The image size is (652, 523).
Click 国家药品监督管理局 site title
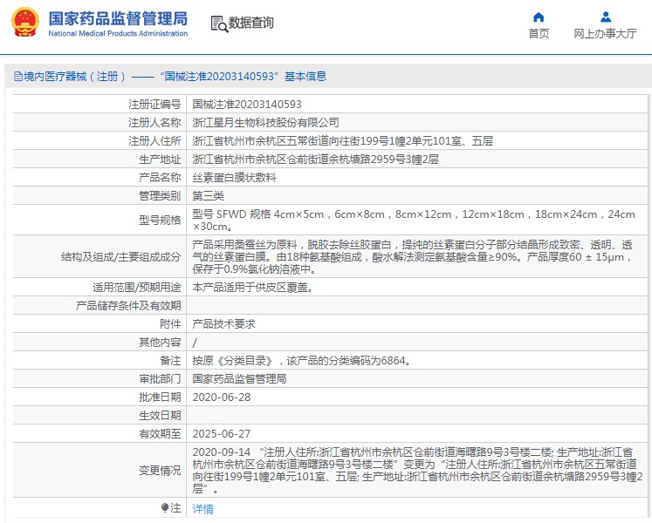tap(118, 18)
